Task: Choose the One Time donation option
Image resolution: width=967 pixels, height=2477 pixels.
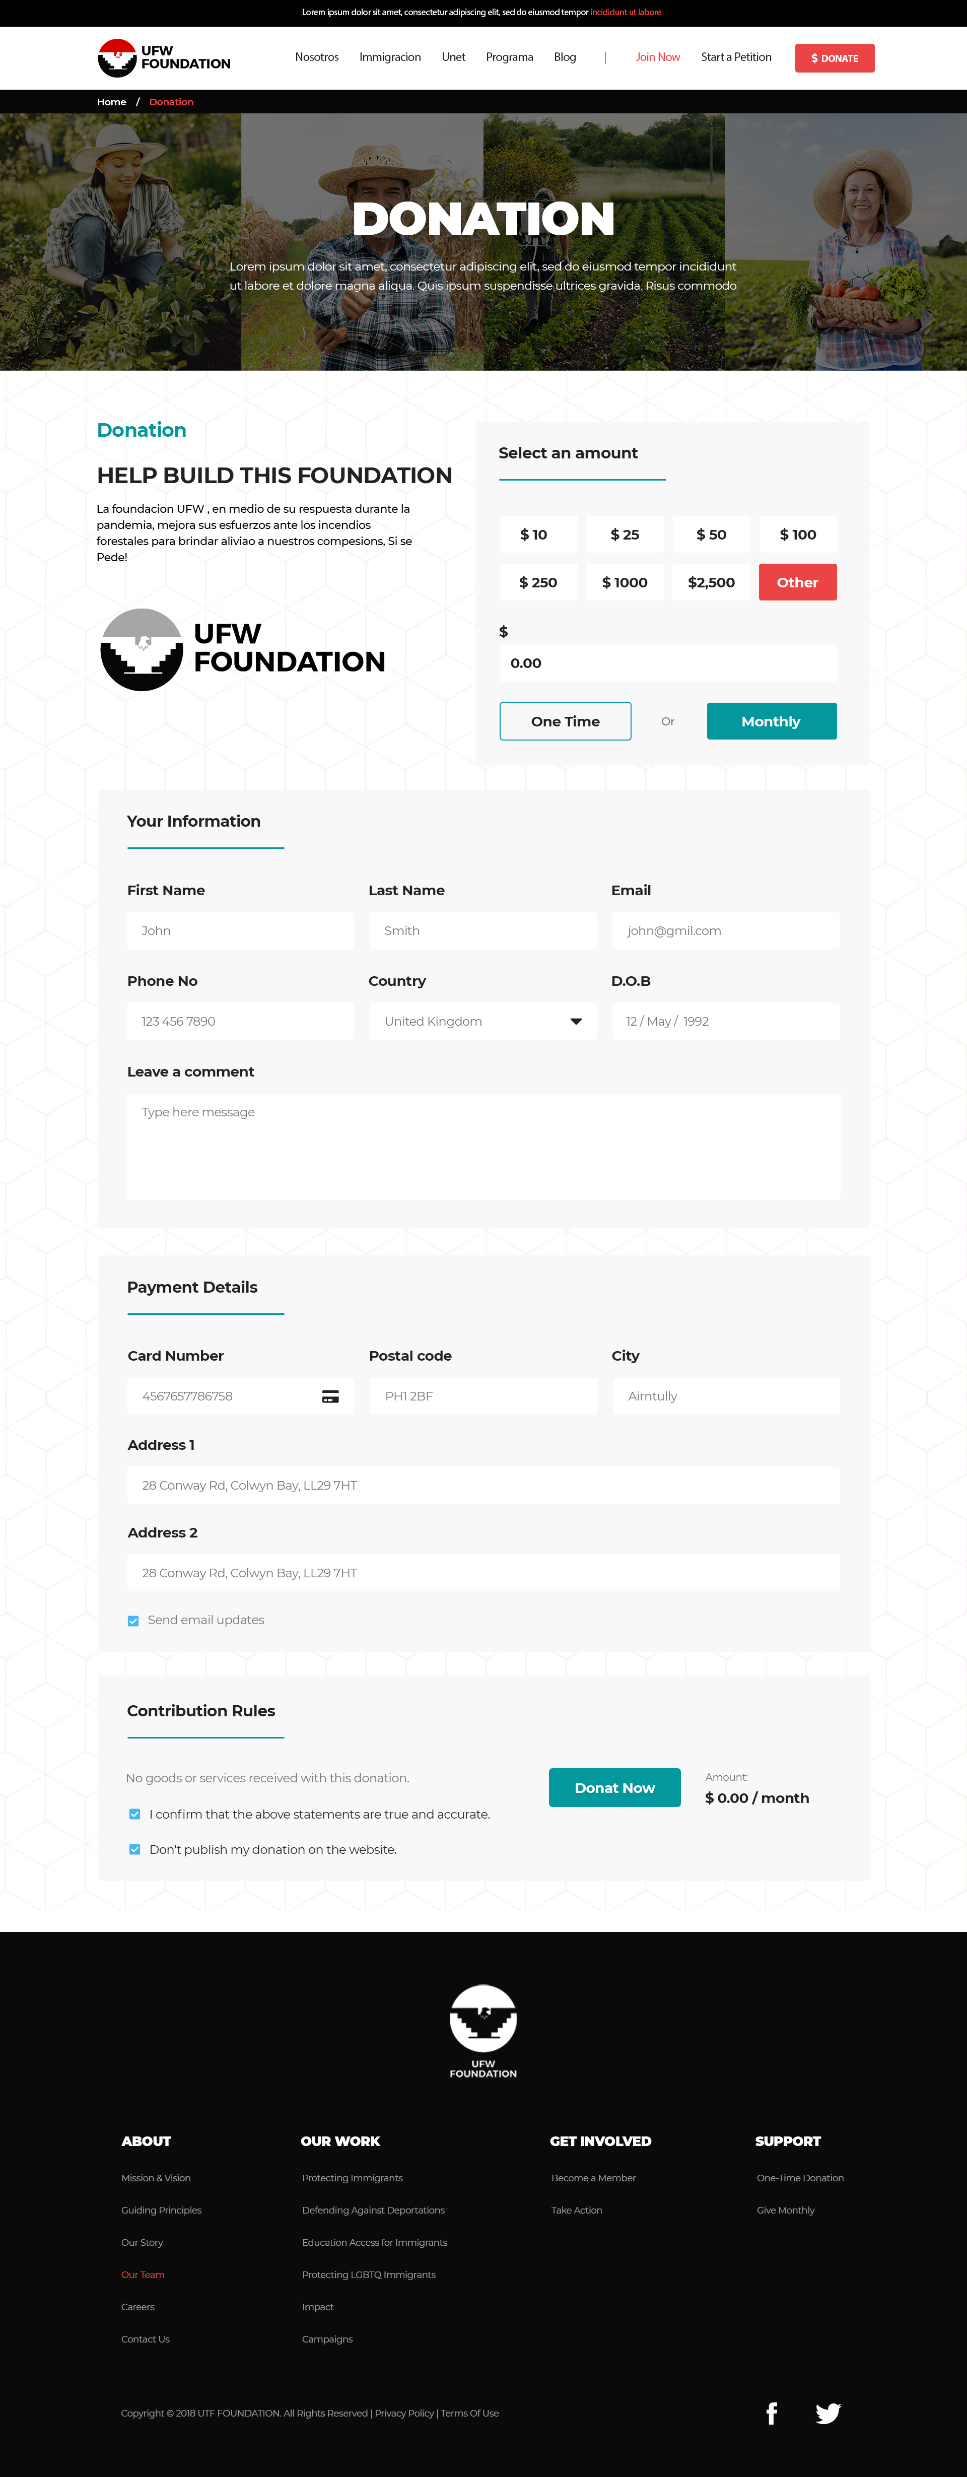Action: [x=565, y=721]
